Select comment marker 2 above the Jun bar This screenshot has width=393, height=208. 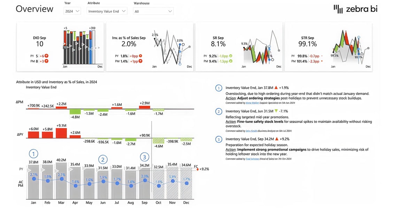click(103, 159)
